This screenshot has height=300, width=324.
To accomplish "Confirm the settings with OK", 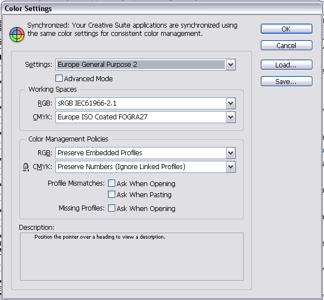I will pyautogui.click(x=286, y=29).
